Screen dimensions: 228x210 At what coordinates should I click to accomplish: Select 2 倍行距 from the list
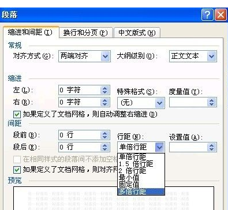point(141,171)
